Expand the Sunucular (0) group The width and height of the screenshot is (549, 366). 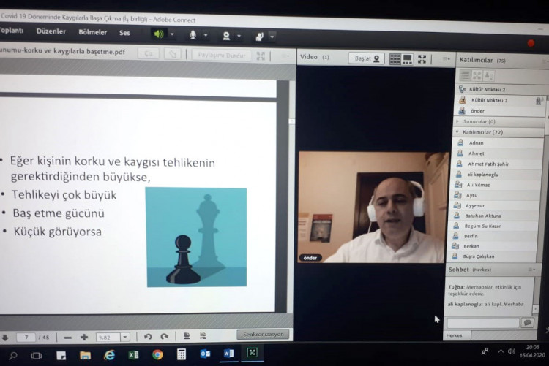(x=458, y=121)
